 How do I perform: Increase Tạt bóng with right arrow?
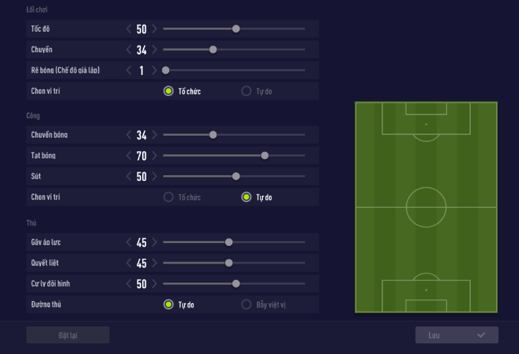[154, 155]
